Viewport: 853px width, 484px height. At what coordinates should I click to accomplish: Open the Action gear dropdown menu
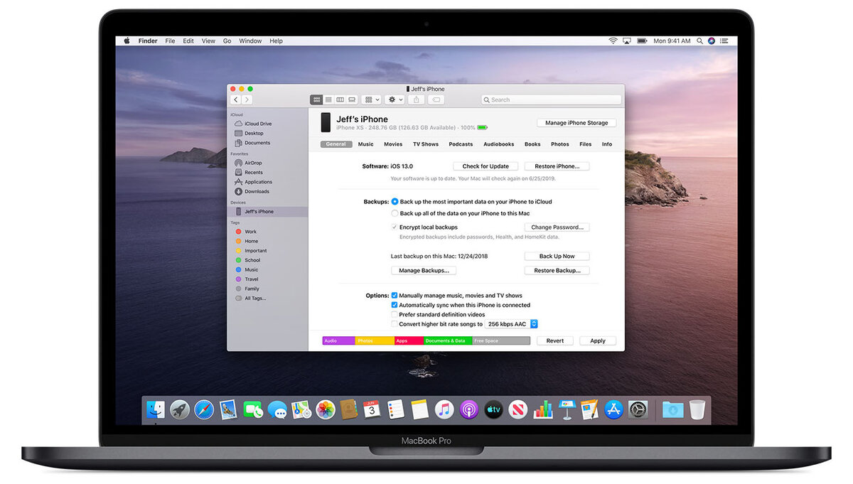coord(395,100)
